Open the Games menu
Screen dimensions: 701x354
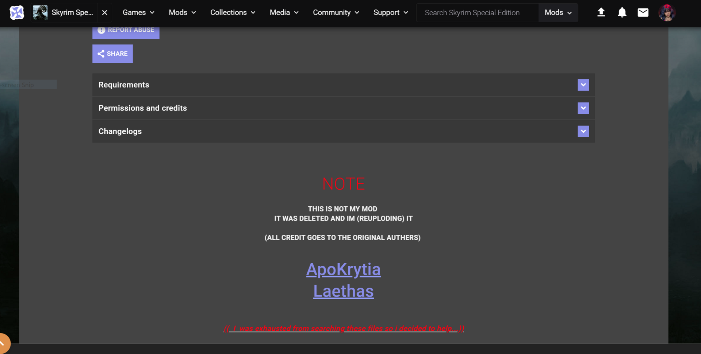[138, 13]
